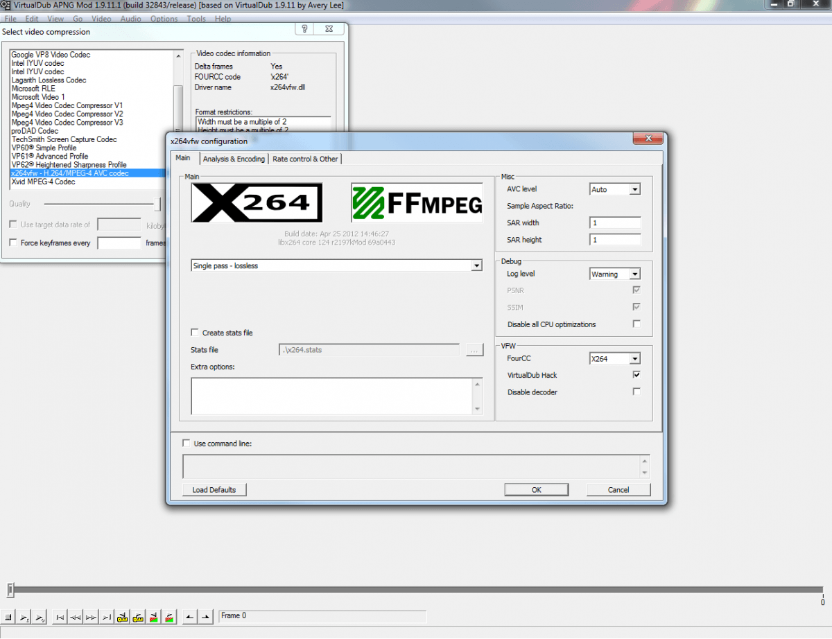This screenshot has width=832, height=639.
Task: Go to previous keyframe icon
Action: [x=123, y=617]
